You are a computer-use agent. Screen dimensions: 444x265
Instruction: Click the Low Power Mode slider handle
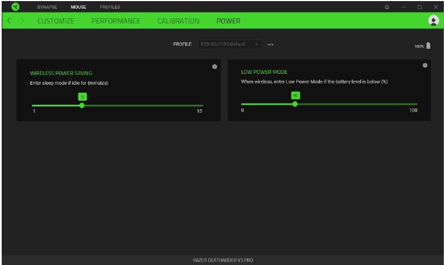(295, 104)
